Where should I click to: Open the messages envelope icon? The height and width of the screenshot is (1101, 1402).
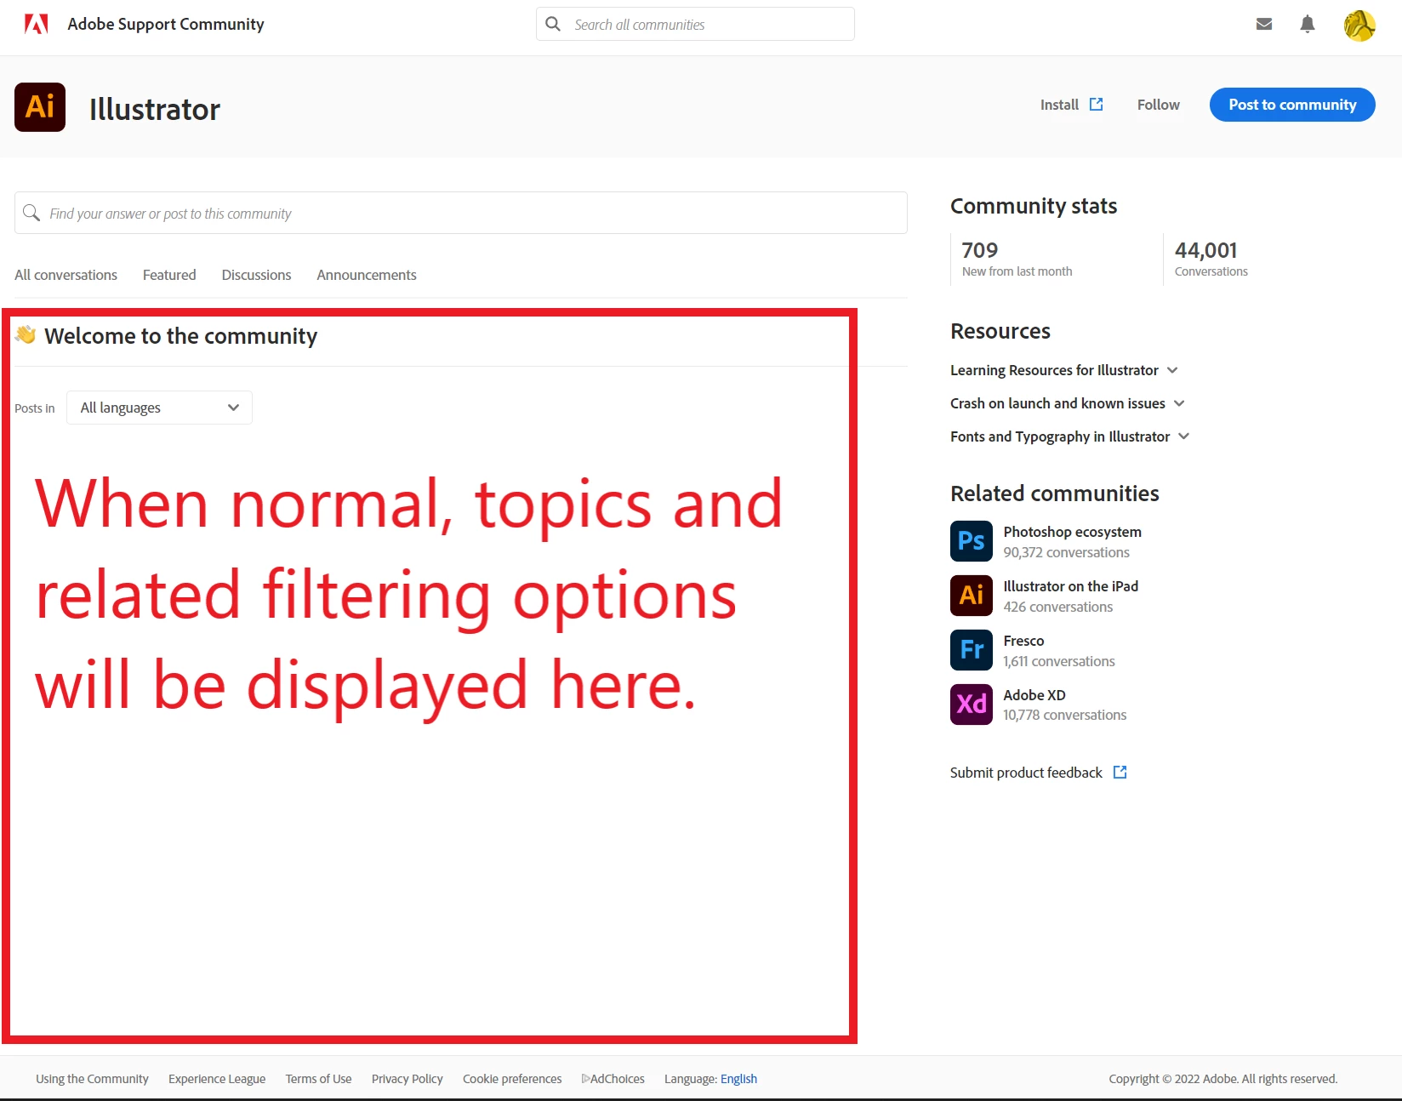click(x=1264, y=24)
